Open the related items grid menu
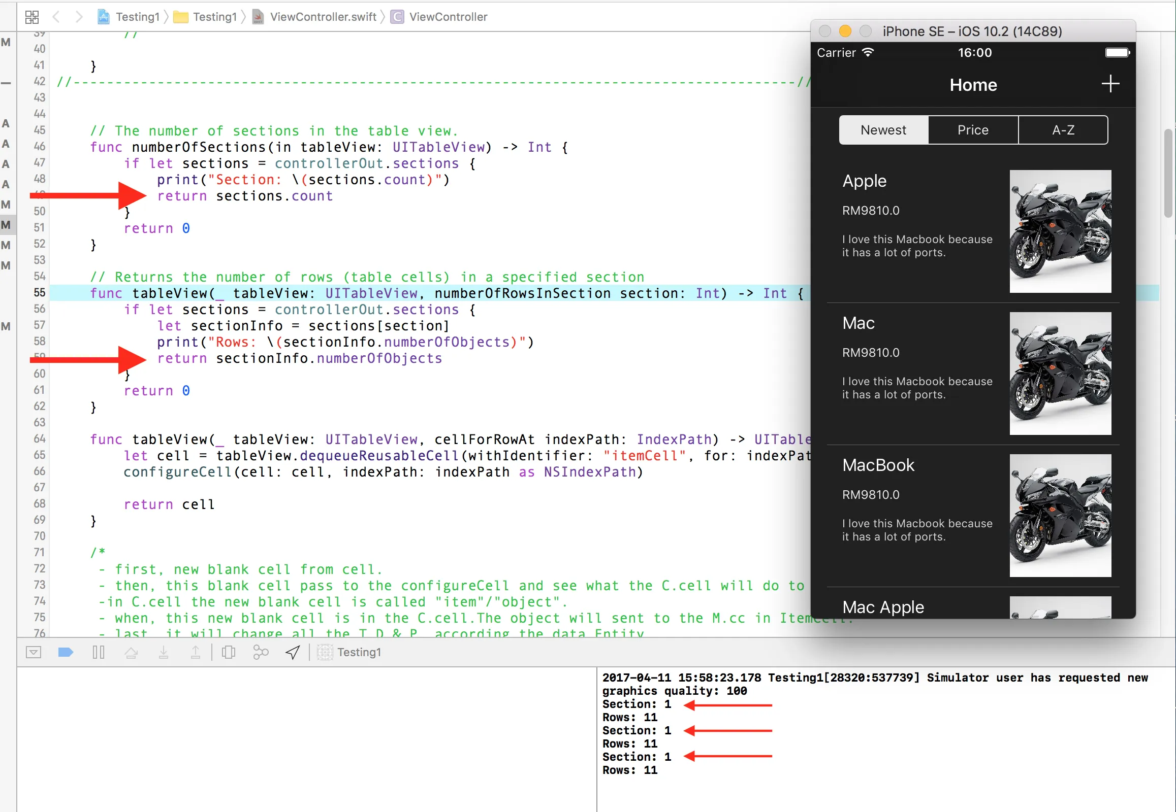The height and width of the screenshot is (812, 1176). click(31, 17)
